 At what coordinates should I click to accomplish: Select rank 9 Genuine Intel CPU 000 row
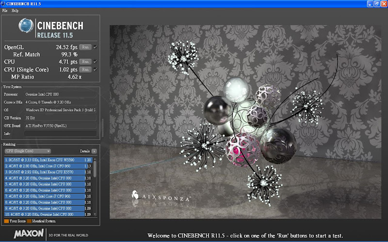[x=48, y=208]
